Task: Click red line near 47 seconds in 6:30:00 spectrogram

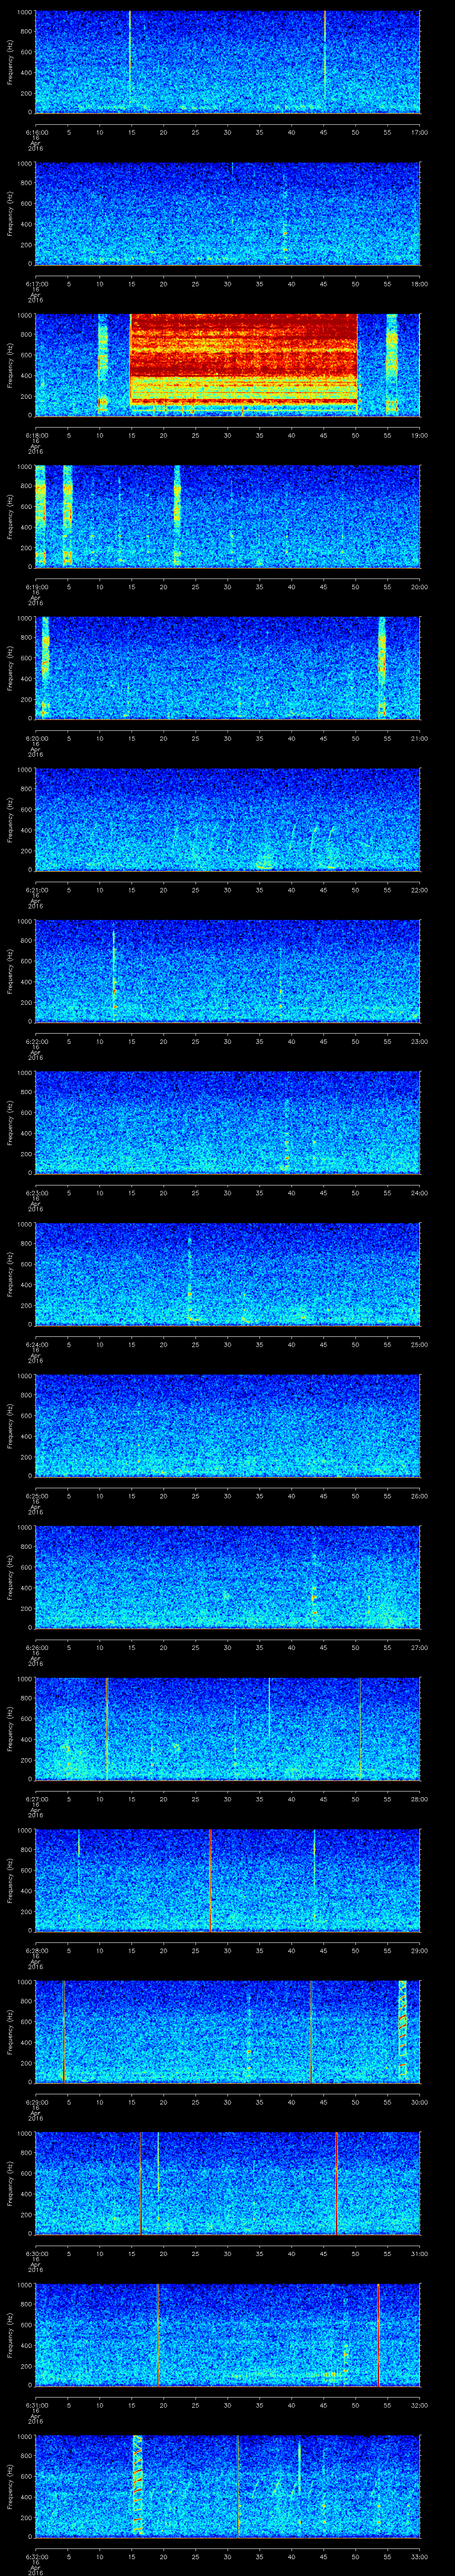Action: pyautogui.click(x=337, y=2183)
